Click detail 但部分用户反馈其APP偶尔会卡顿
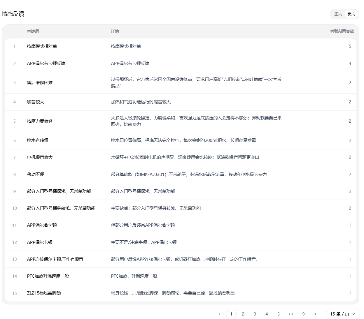This screenshot has width=364, height=319. tap(143, 225)
